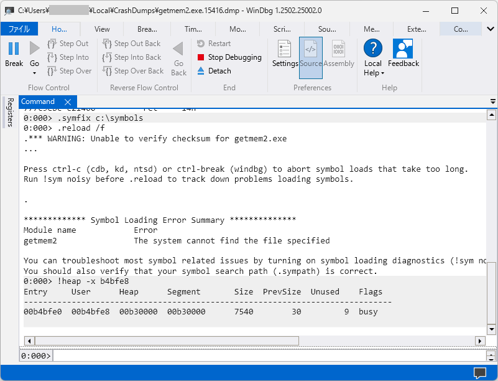The width and height of the screenshot is (498, 381).
Task: Switch to the Time Travel ribbon tab
Action: pos(193,29)
